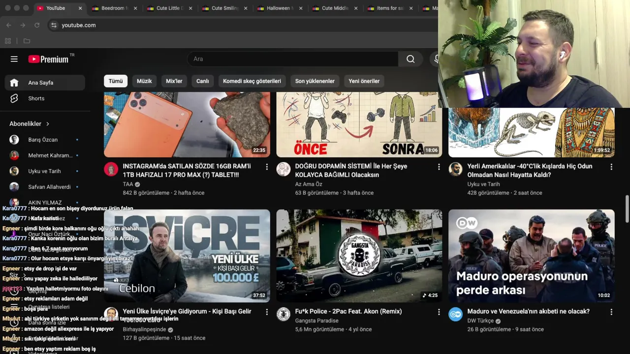The height and width of the screenshot is (354, 630).
Task: Open Mehmet Kahram... subscription channel
Action: [45, 155]
